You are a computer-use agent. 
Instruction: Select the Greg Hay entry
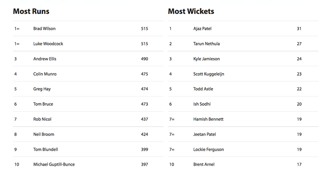coord(42,89)
